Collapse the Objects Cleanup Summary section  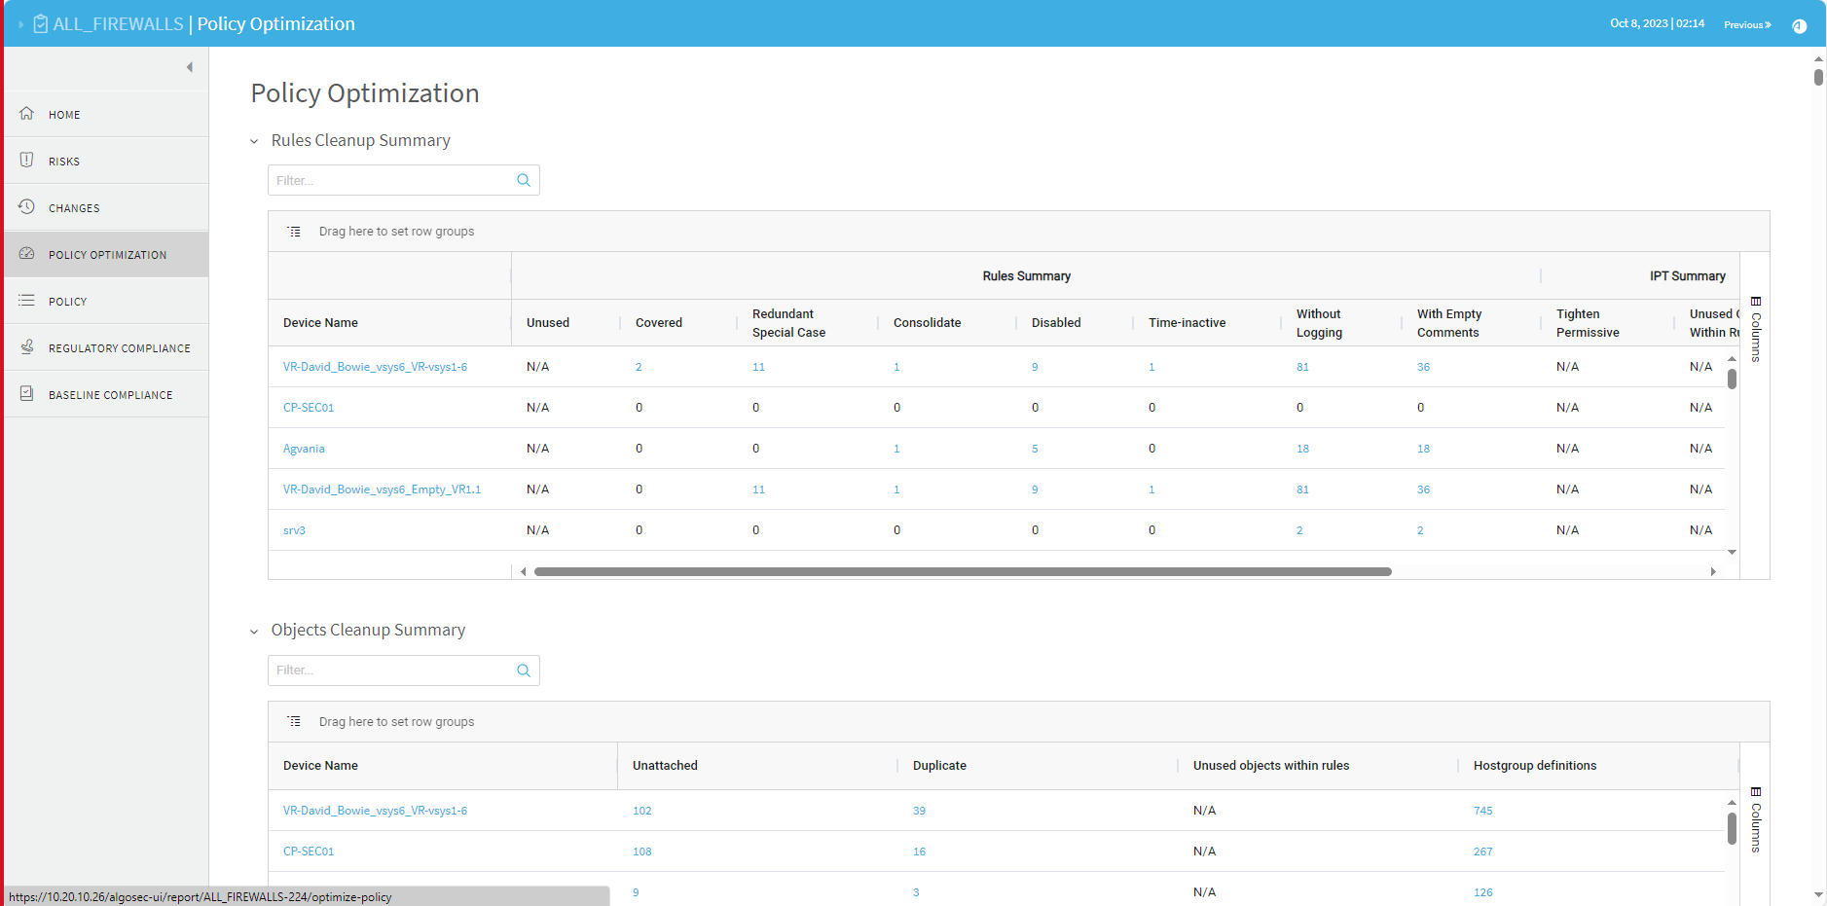255,632
